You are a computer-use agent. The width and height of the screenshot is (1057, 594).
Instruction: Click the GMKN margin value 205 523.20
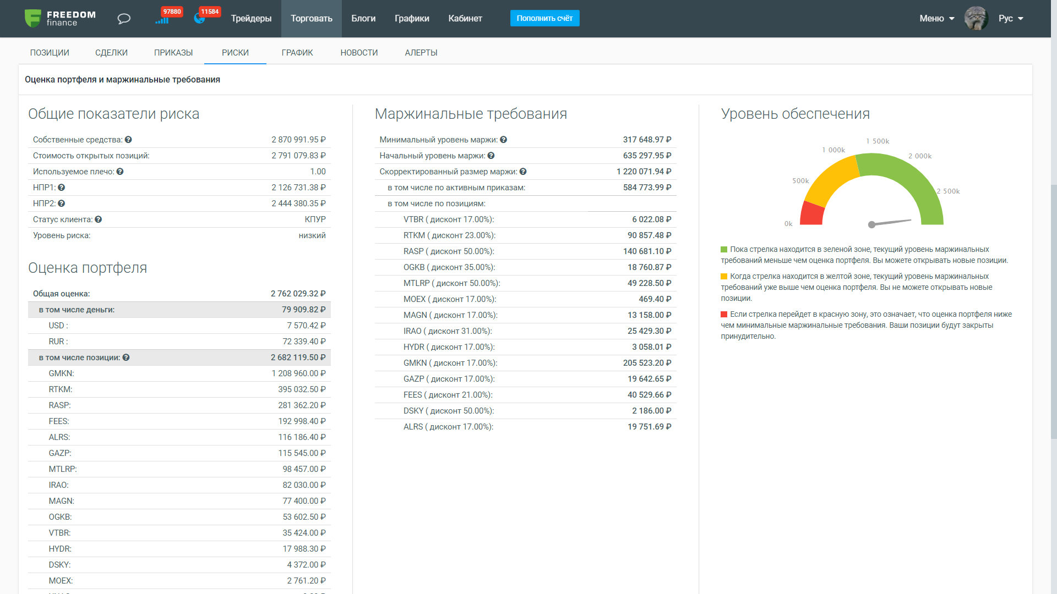tap(647, 363)
